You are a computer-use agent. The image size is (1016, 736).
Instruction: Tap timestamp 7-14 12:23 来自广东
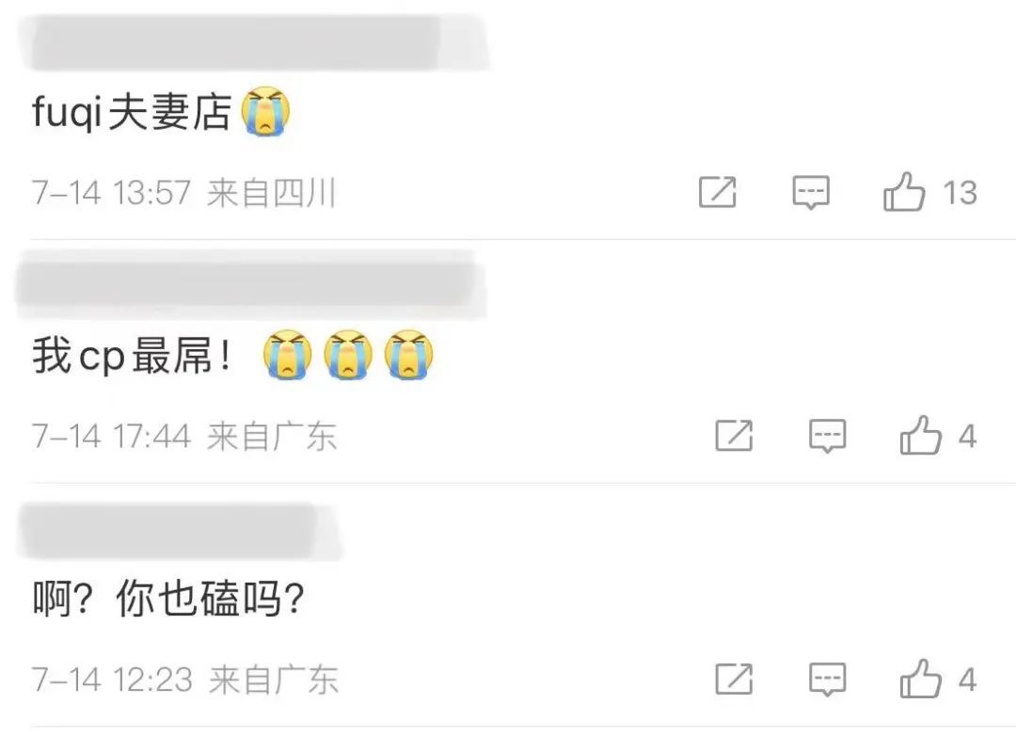click(x=184, y=680)
